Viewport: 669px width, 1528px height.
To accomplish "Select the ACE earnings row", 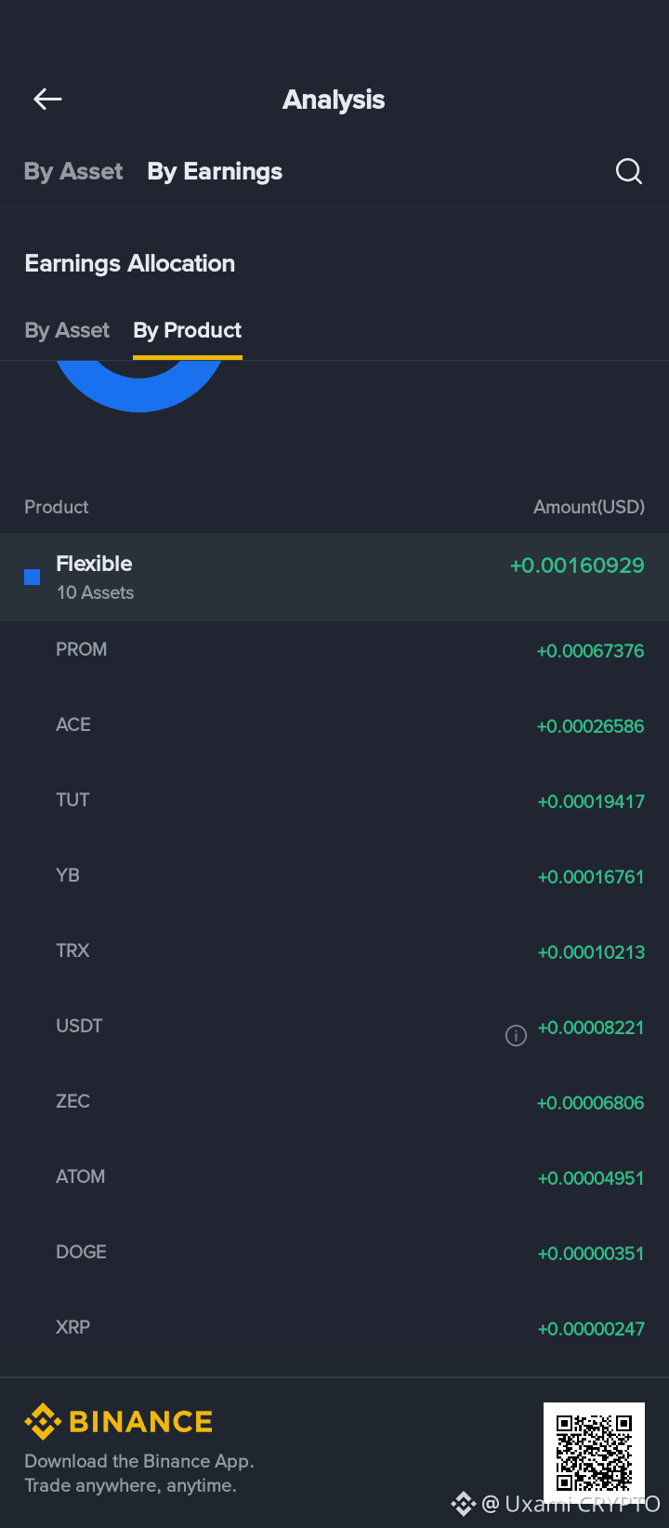I will 334,725.
